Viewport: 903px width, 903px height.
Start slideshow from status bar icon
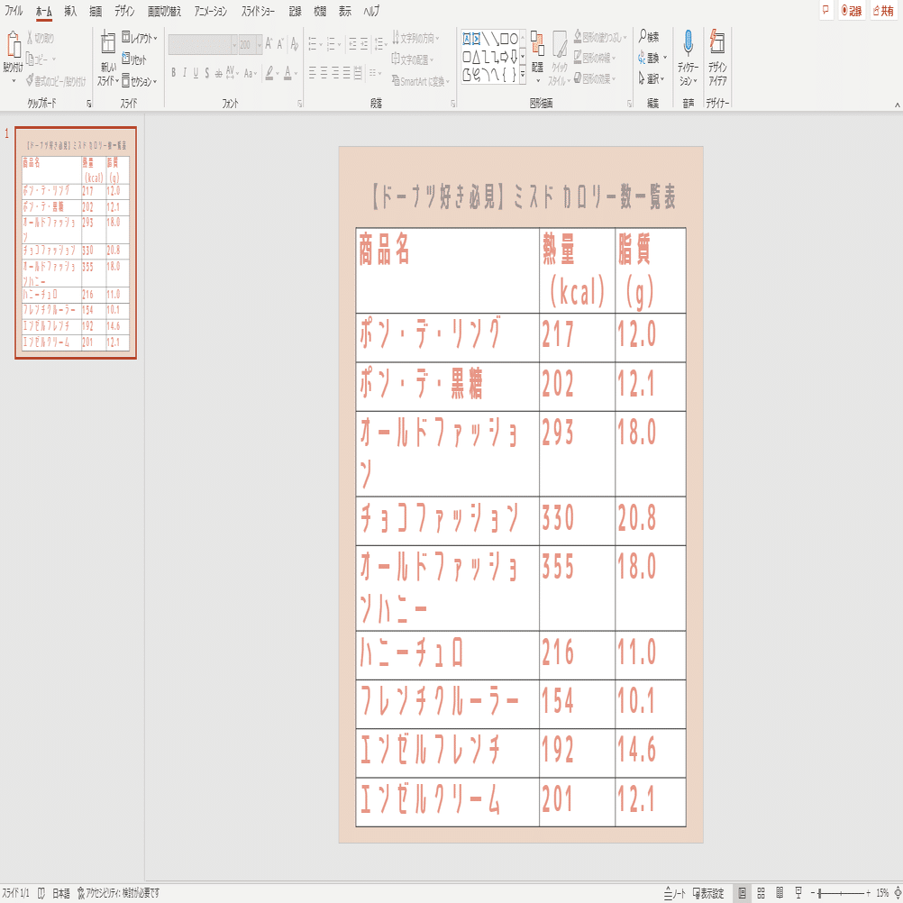pos(798,893)
